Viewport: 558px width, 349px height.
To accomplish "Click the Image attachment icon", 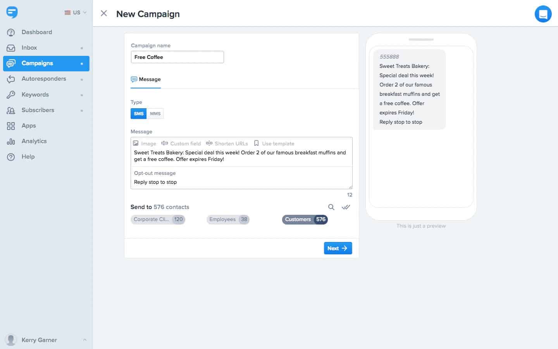I will [145, 143].
